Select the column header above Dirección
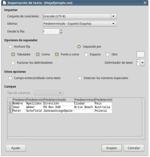The height and width of the screenshot is (157, 150). point(59,100)
